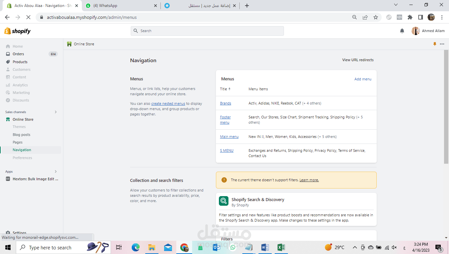Open Orders in the sidebar

(18, 54)
